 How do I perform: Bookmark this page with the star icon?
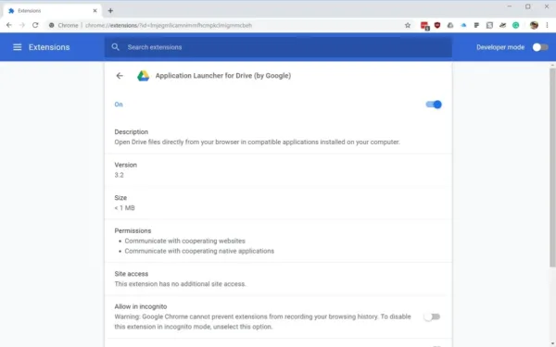[408, 25]
